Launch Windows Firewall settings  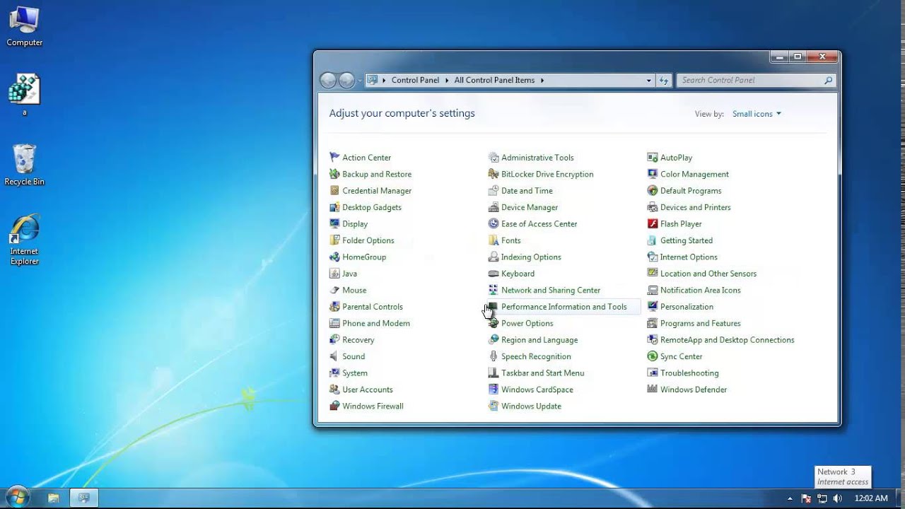point(372,406)
